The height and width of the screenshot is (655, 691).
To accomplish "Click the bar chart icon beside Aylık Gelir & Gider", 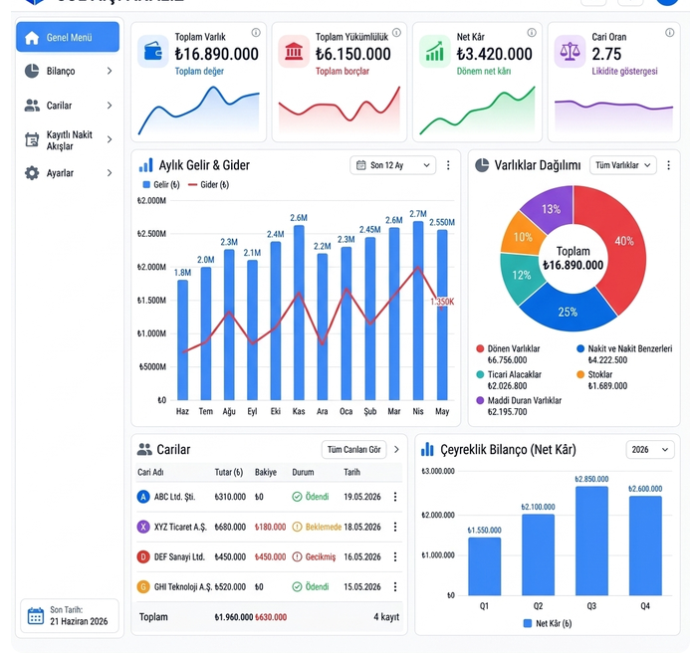I will (x=146, y=165).
